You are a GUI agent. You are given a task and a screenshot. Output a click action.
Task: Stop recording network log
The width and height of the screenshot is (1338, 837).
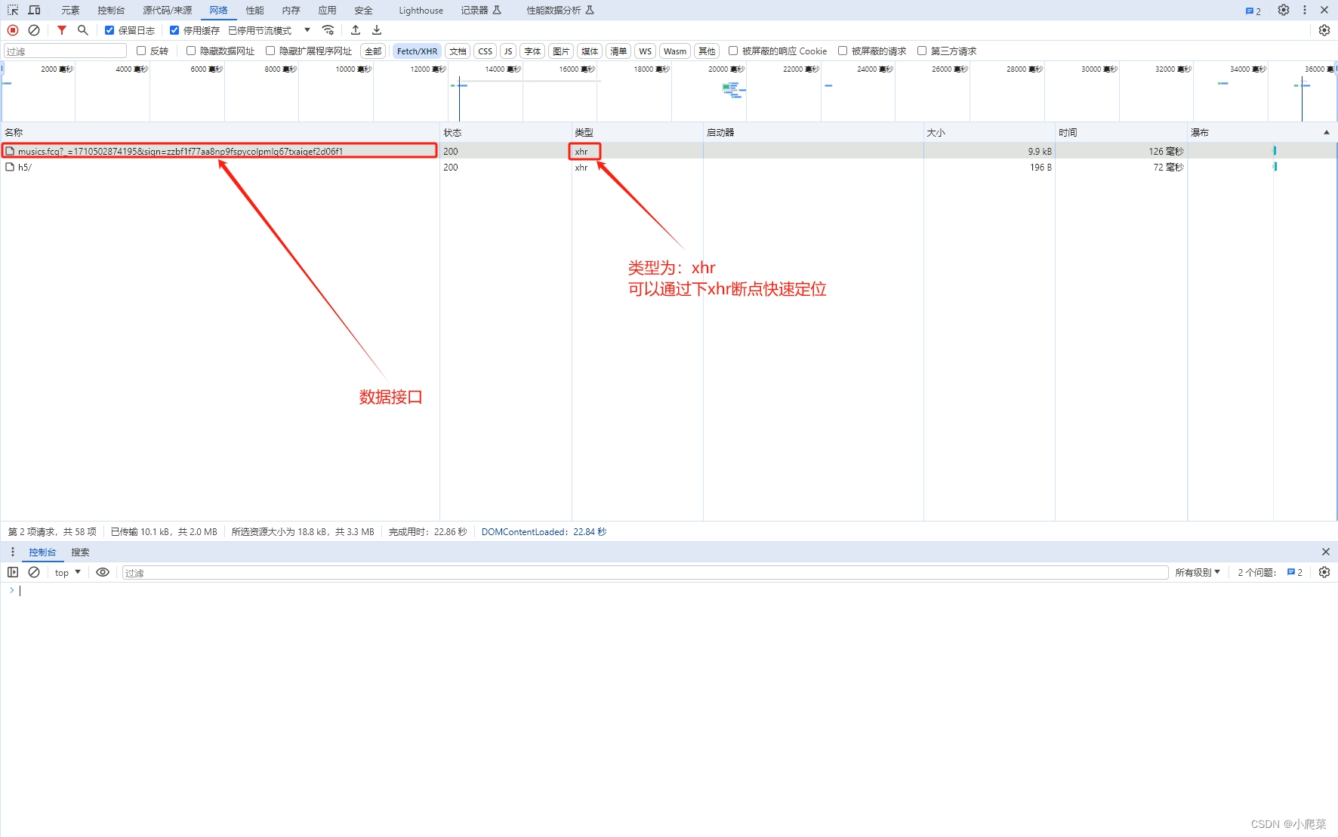point(13,30)
